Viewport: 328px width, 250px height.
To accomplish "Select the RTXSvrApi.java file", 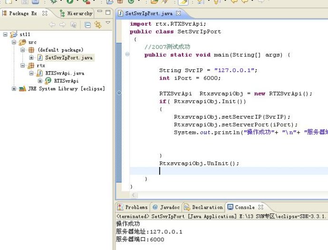I will point(65,74).
